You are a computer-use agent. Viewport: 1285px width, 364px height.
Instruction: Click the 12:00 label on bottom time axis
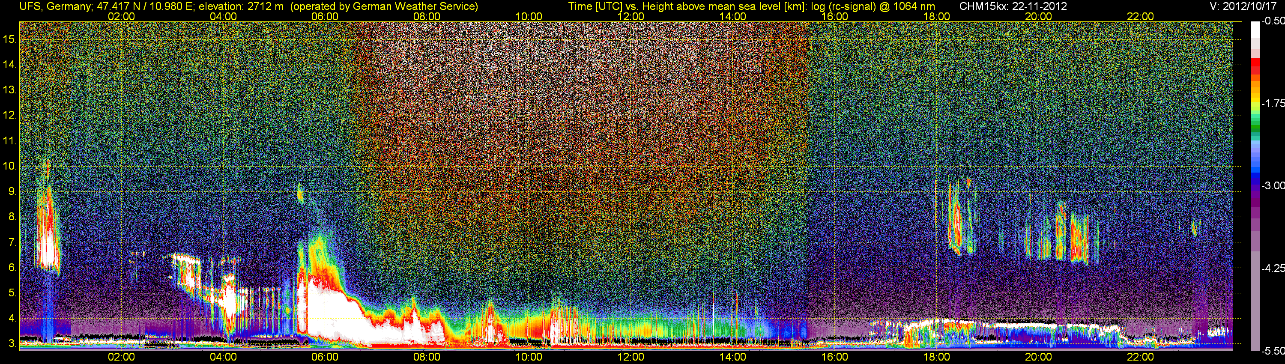(x=631, y=357)
